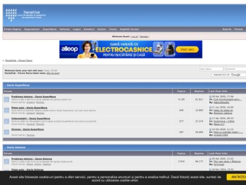Open English Corner menu item

130,29
